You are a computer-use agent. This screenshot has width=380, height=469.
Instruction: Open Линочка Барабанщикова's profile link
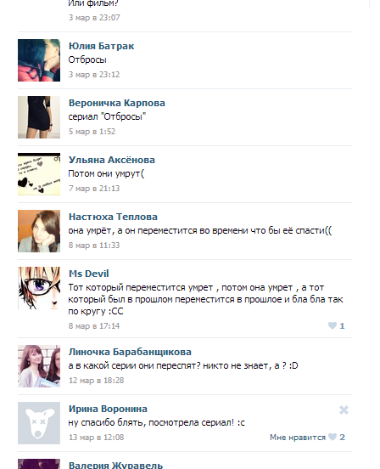click(130, 352)
